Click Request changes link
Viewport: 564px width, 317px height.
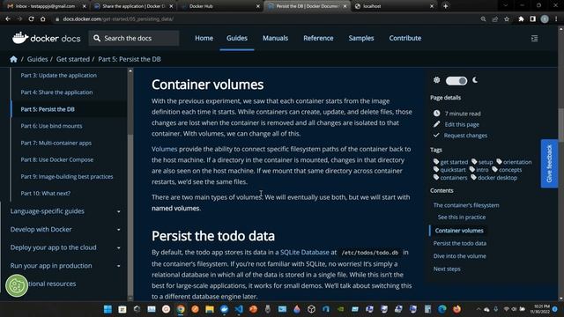click(465, 136)
